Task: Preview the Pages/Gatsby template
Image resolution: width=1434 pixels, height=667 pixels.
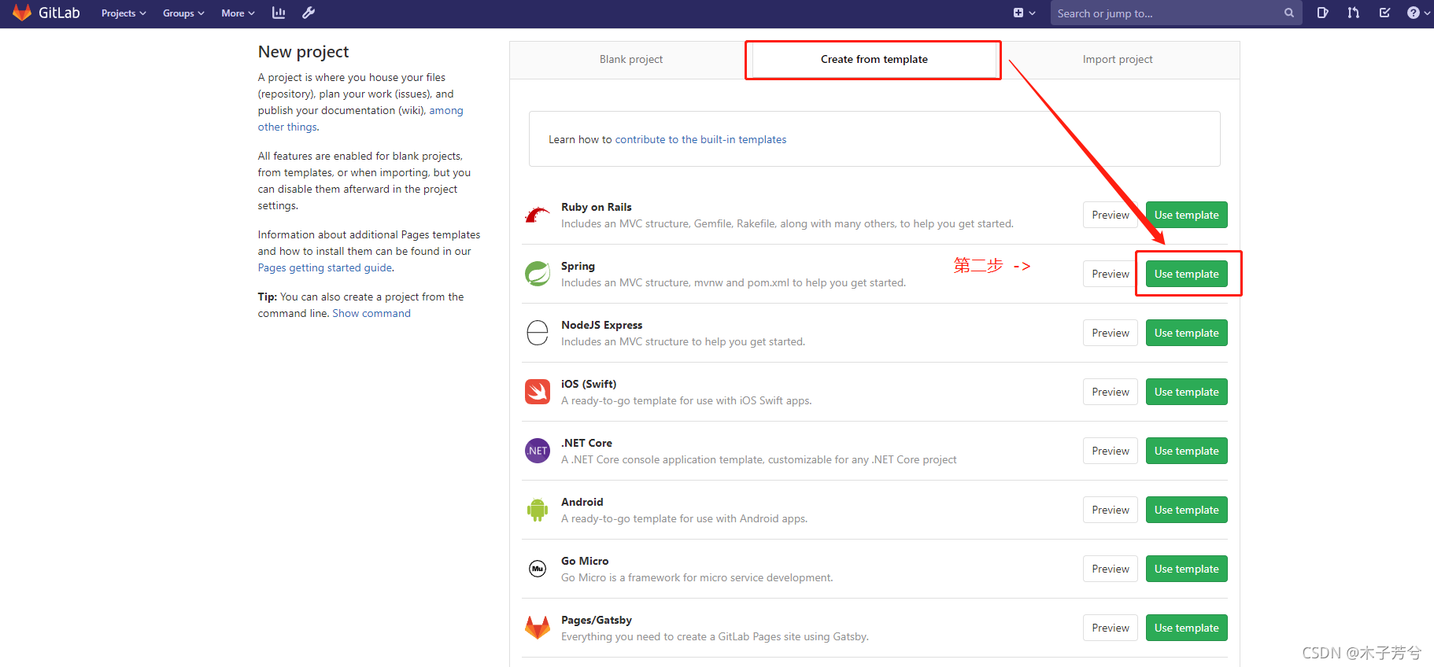Action: click(x=1111, y=628)
